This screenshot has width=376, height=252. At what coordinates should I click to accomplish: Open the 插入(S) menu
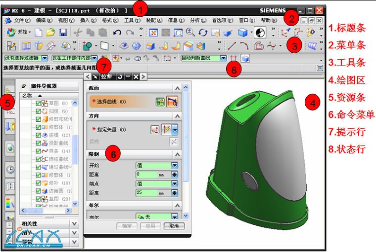pyautogui.click(x=88, y=21)
